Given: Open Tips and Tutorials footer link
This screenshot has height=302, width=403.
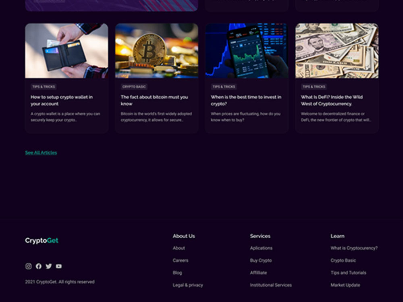Looking at the screenshot, I should pyautogui.click(x=348, y=273).
